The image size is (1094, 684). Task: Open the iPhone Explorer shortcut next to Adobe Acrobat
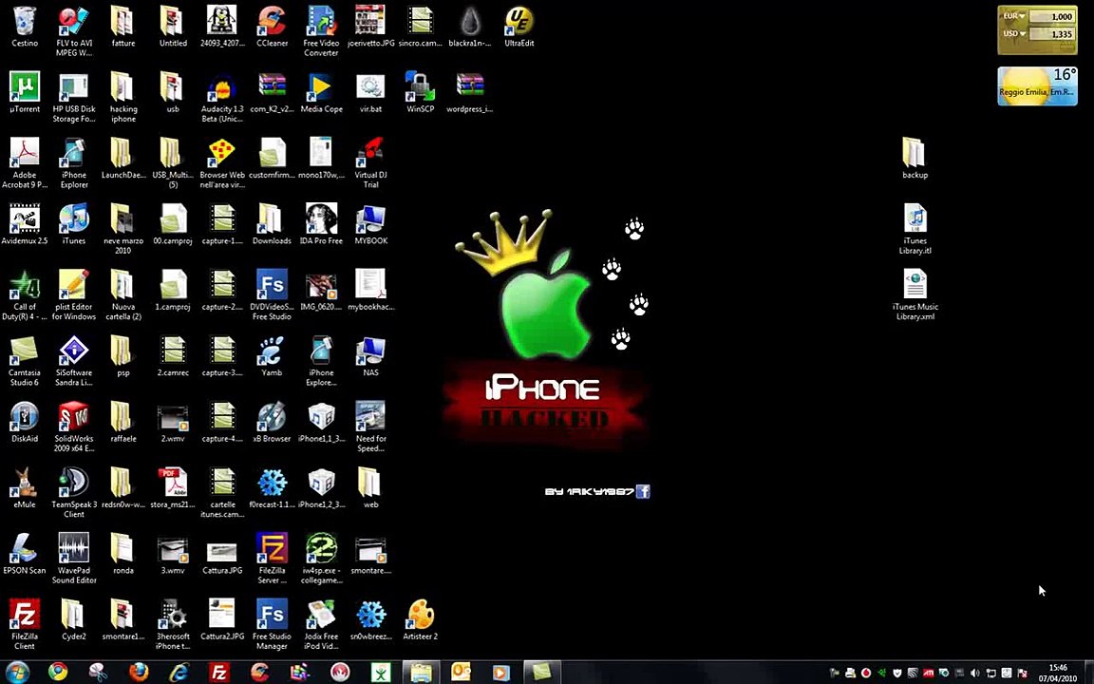(74, 164)
